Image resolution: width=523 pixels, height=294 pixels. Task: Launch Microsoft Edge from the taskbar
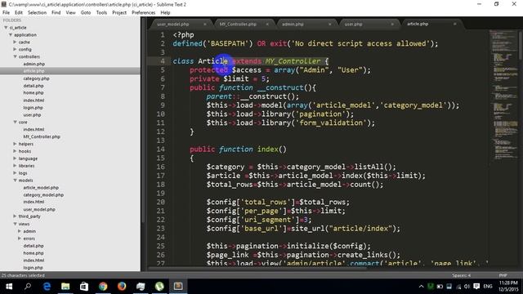click(47, 287)
